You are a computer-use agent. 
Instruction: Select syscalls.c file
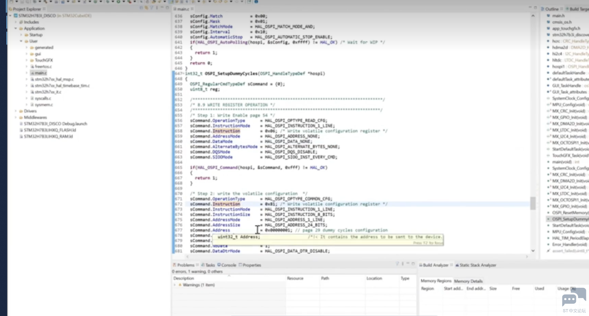tap(43, 98)
